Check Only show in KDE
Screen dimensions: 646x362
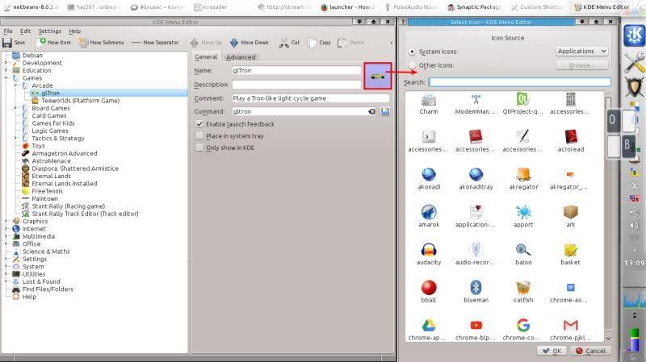pos(199,148)
